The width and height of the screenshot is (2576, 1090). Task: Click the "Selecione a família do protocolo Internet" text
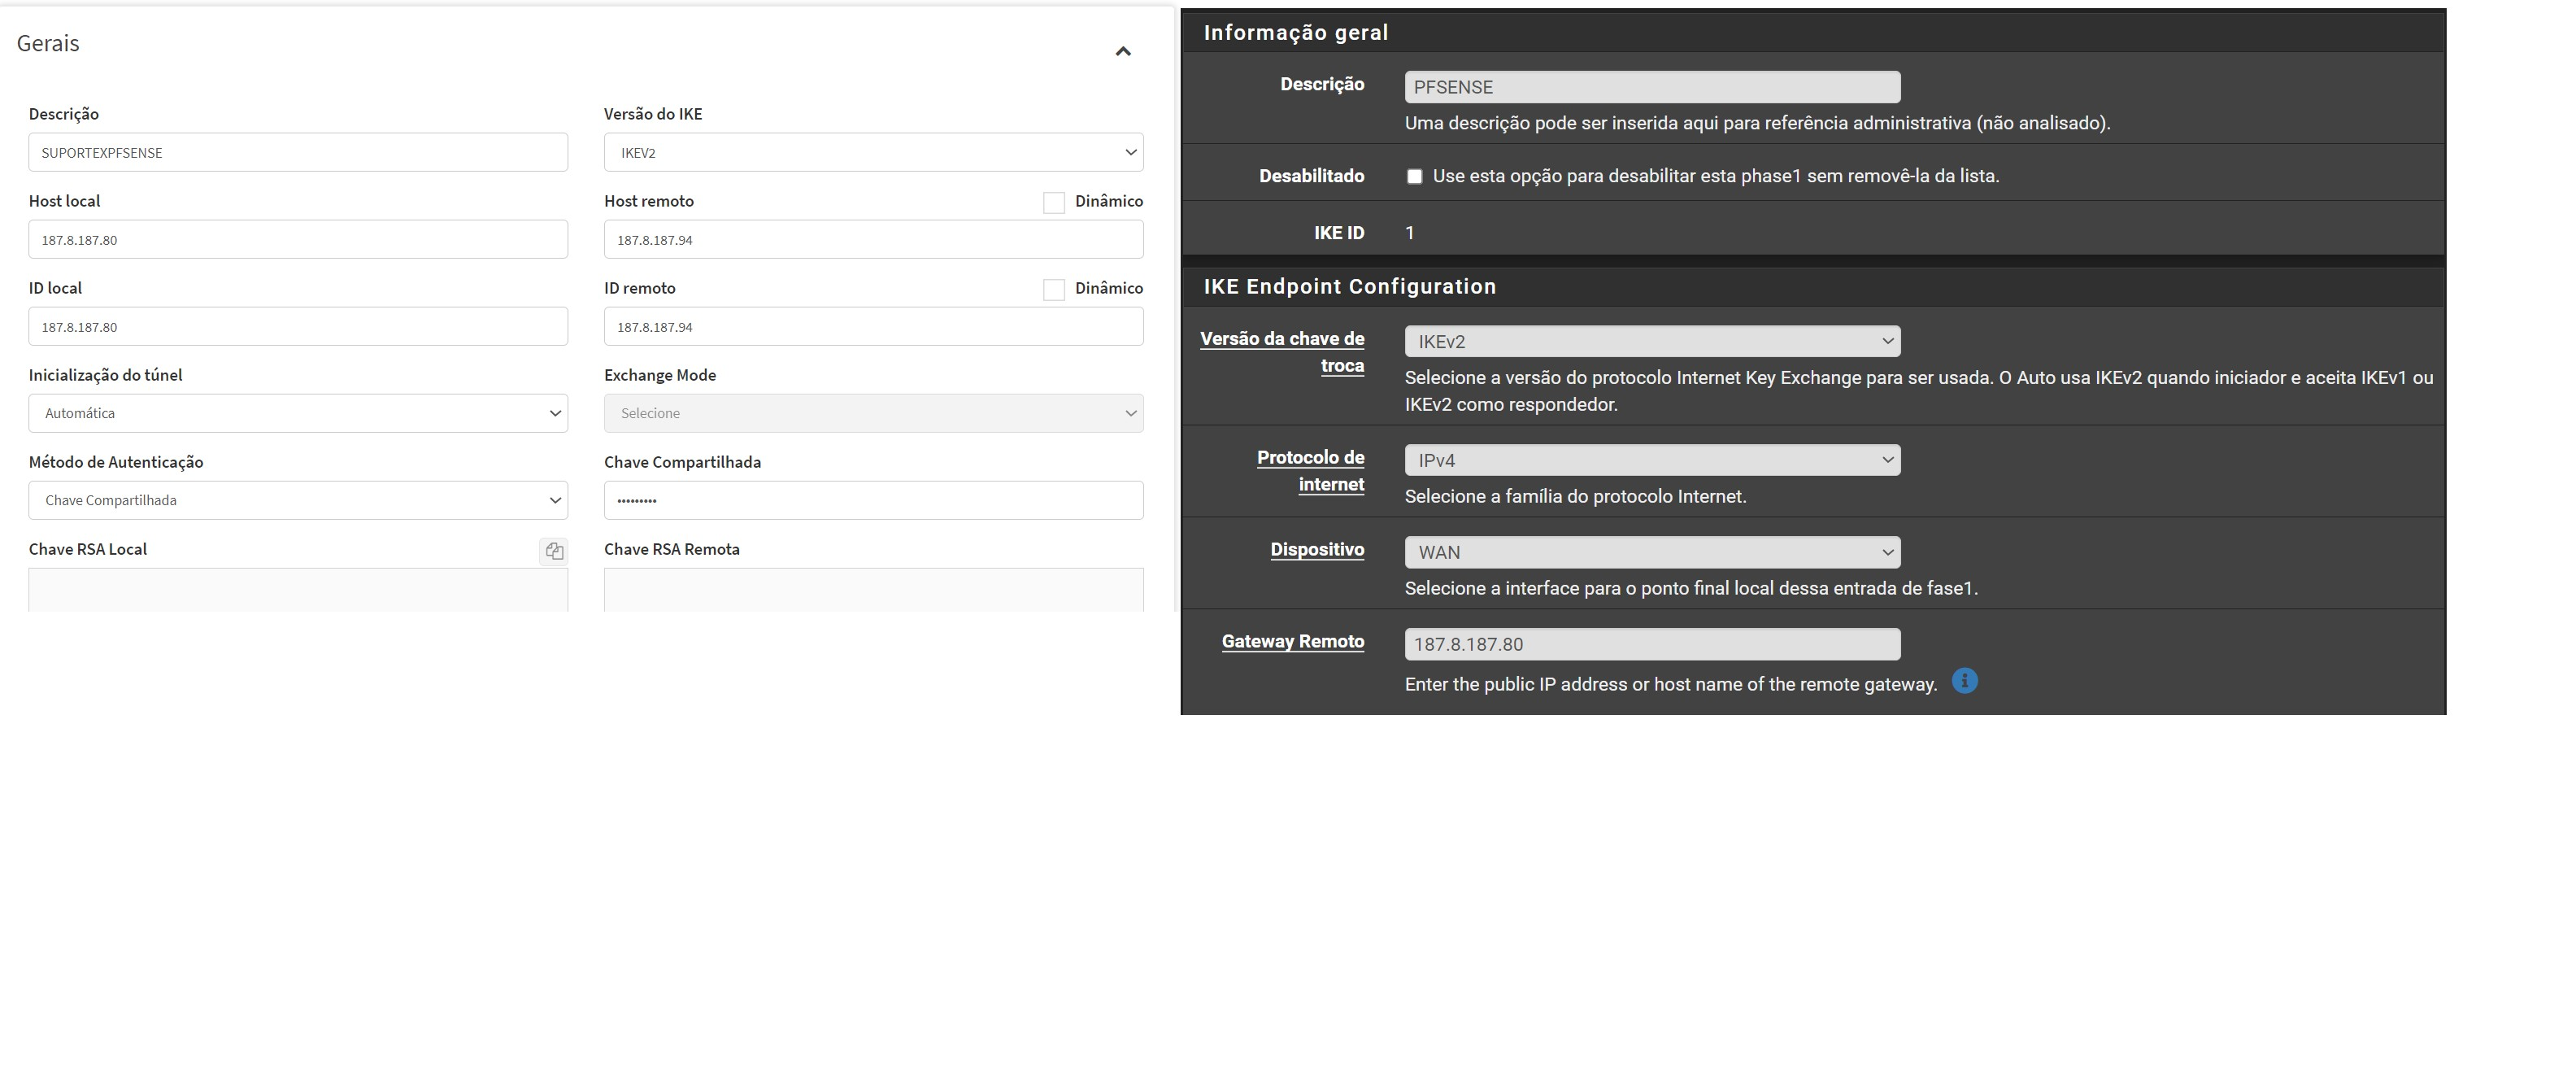1575,497
